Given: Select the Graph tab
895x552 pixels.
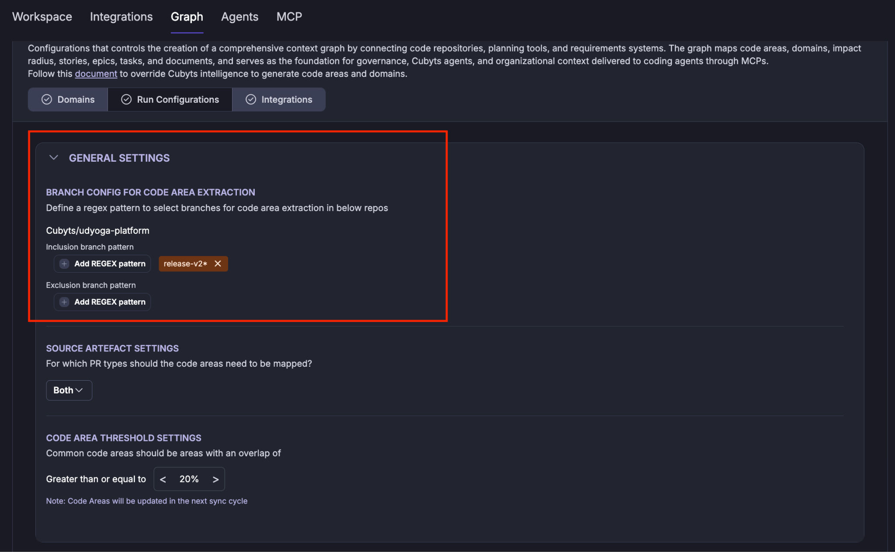Looking at the screenshot, I should coord(187,17).
